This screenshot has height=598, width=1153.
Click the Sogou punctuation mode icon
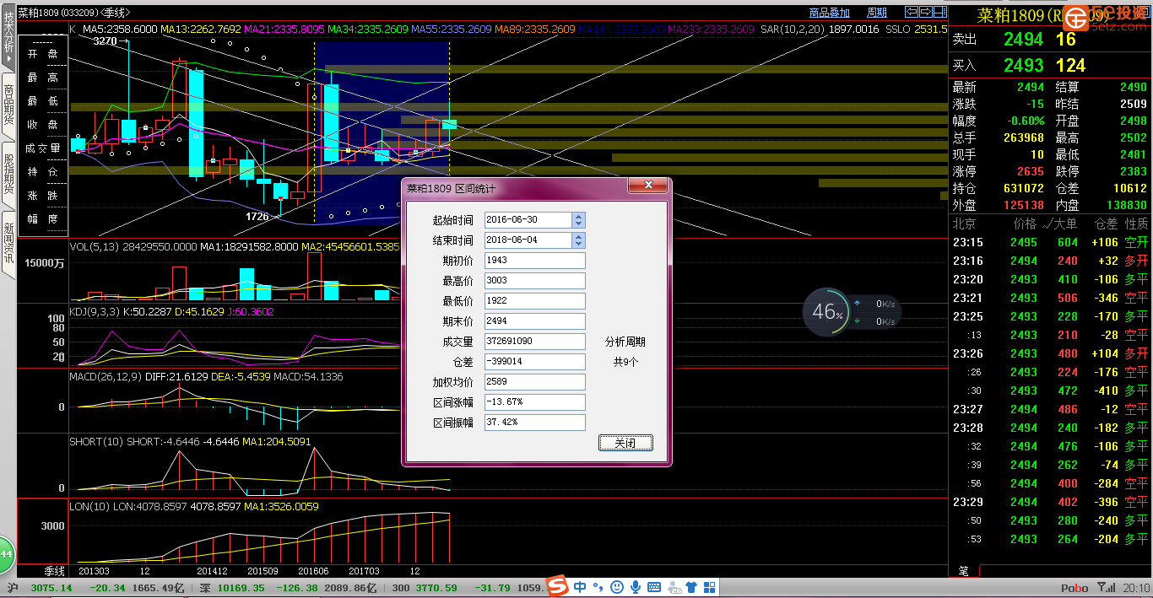[598, 588]
